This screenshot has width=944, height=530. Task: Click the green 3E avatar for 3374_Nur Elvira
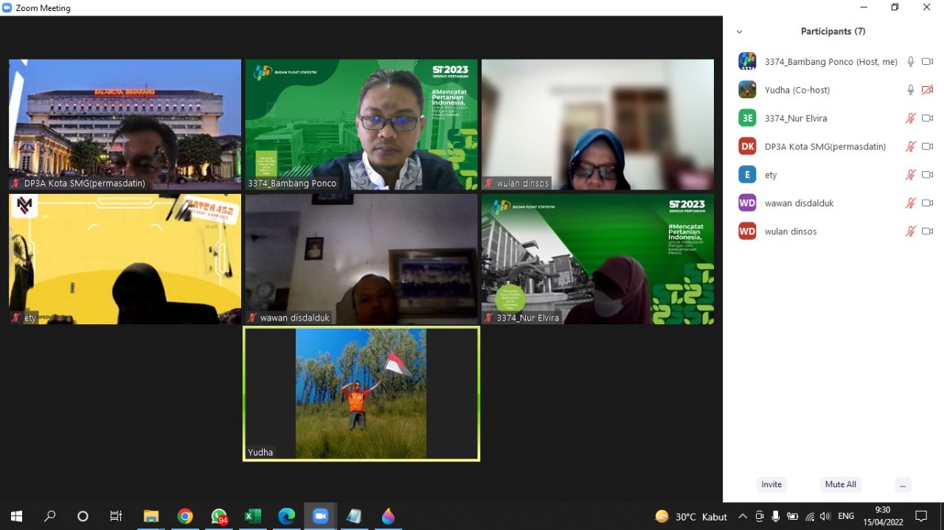747,118
